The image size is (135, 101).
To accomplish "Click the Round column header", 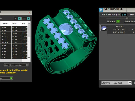I will (x=118, y=26).
